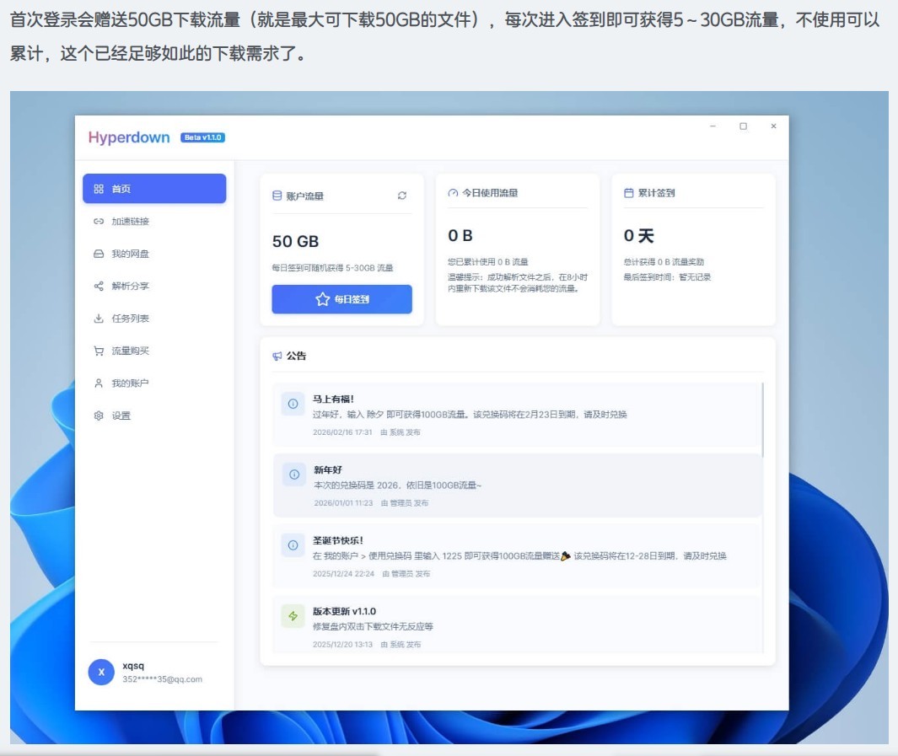This screenshot has width=898, height=756.
Task: Open the 首页 home sidebar item
Action: tap(154, 188)
